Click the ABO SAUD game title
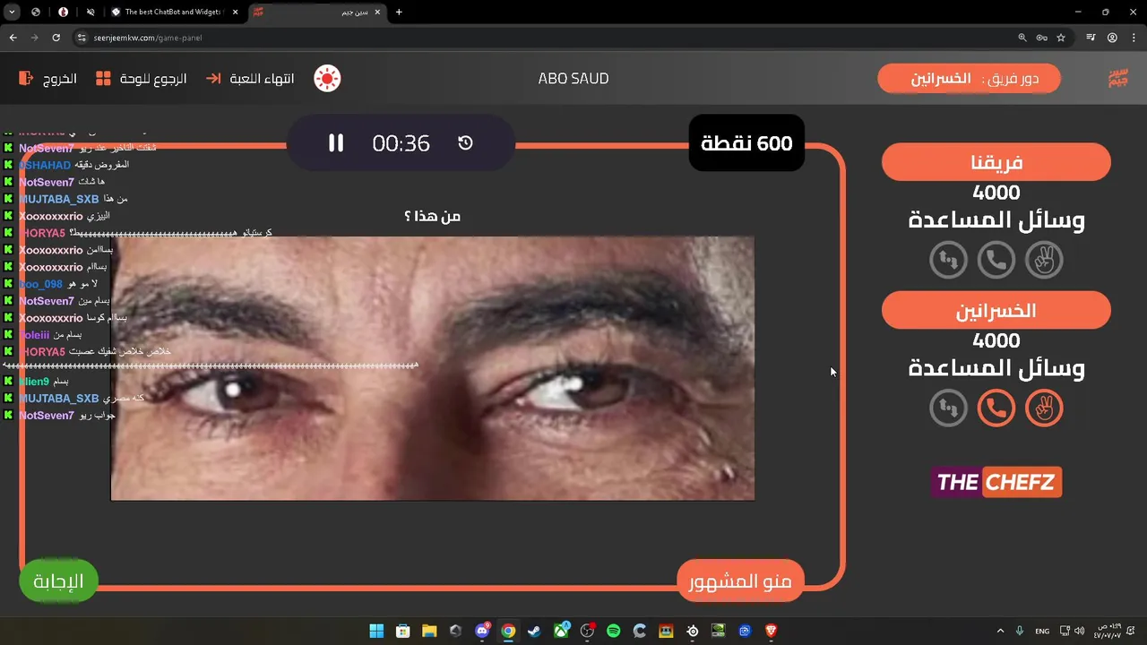The image size is (1147, 645). coord(573,79)
